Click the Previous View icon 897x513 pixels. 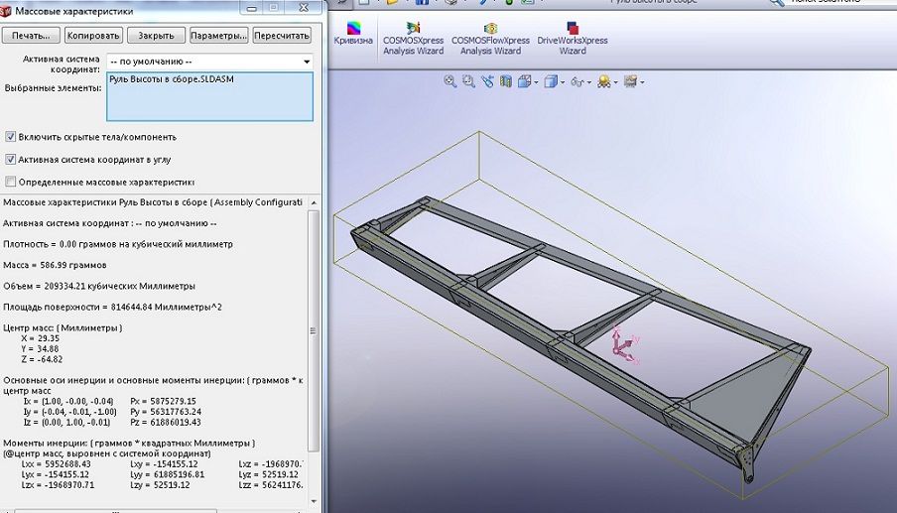487,81
